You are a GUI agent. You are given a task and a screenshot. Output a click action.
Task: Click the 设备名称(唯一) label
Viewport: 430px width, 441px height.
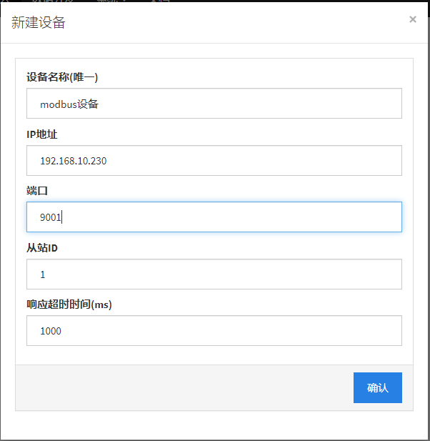click(x=62, y=76)
